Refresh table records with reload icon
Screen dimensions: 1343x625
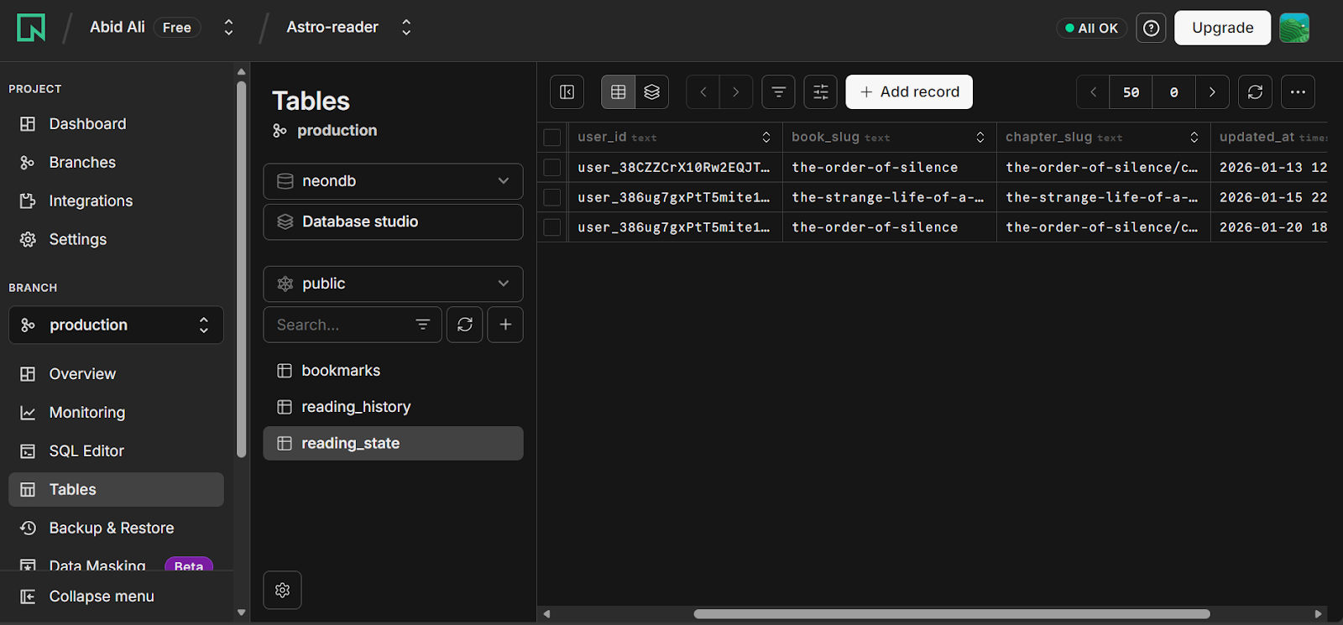(1255, 92)
